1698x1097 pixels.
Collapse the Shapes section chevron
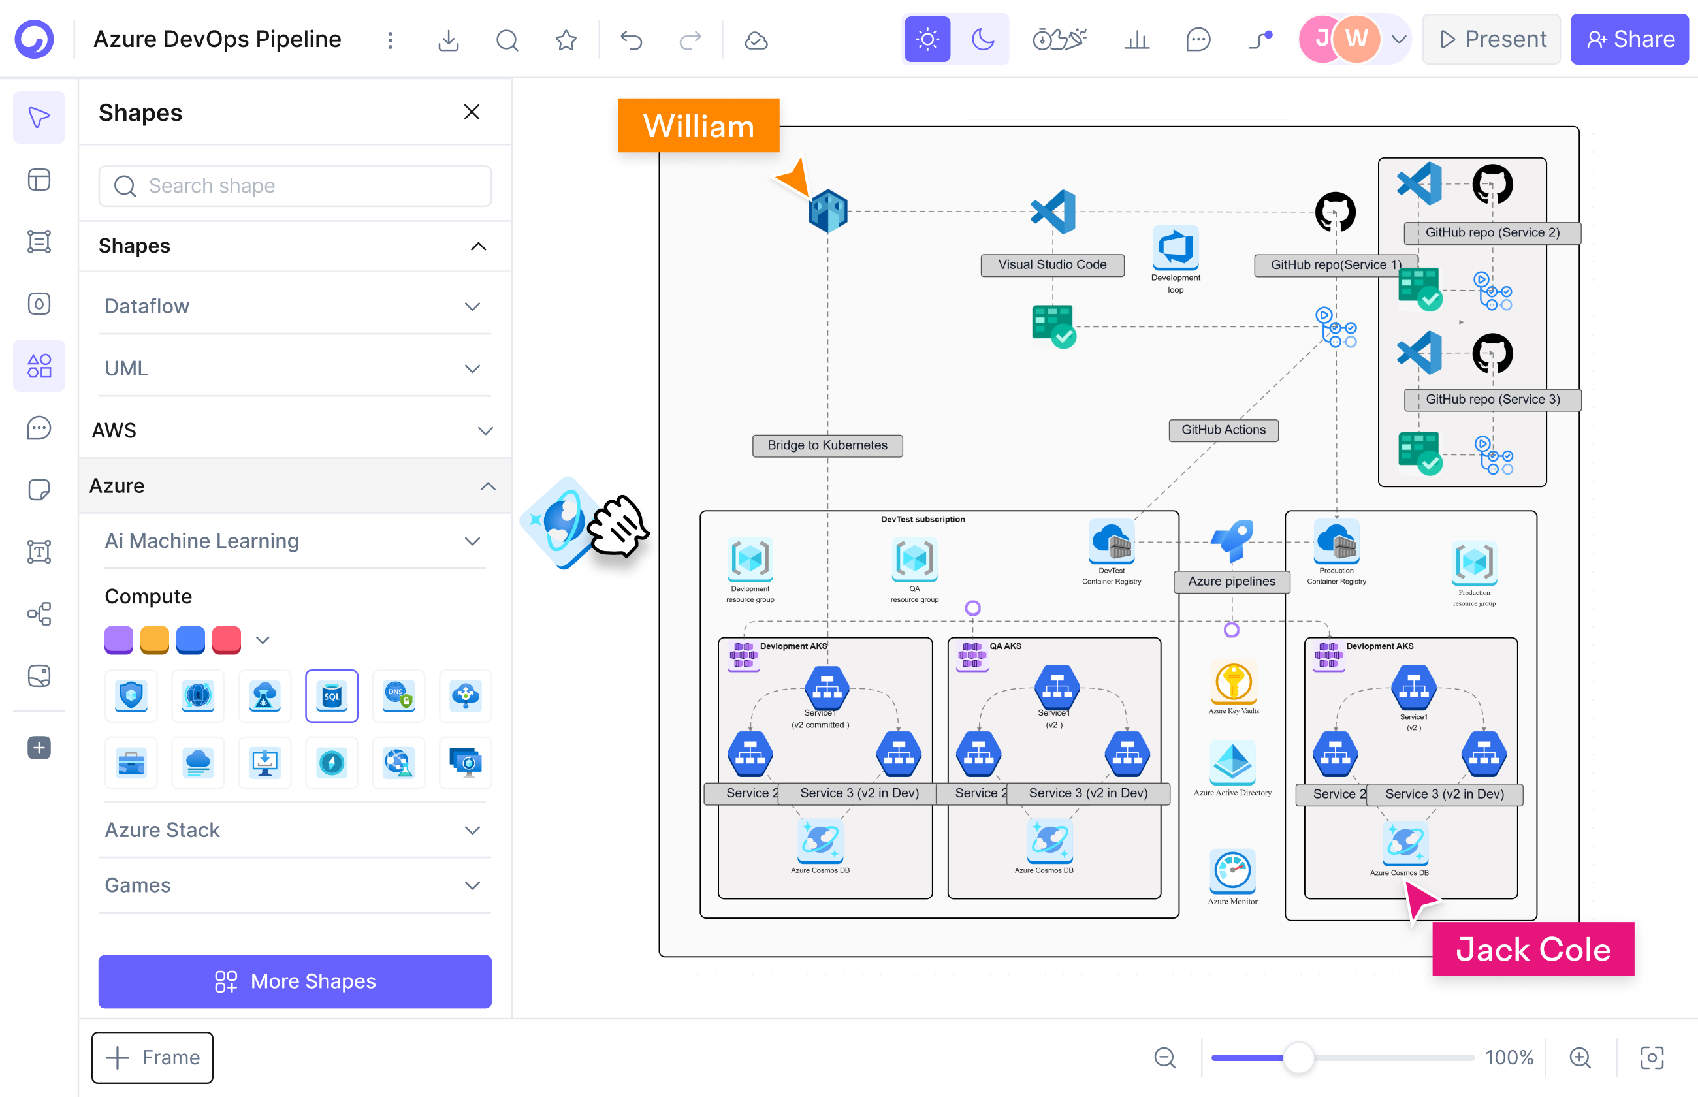(x=479, y=246)
